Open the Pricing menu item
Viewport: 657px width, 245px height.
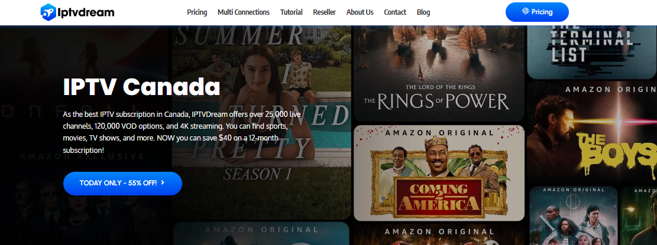tap(197, 12)
